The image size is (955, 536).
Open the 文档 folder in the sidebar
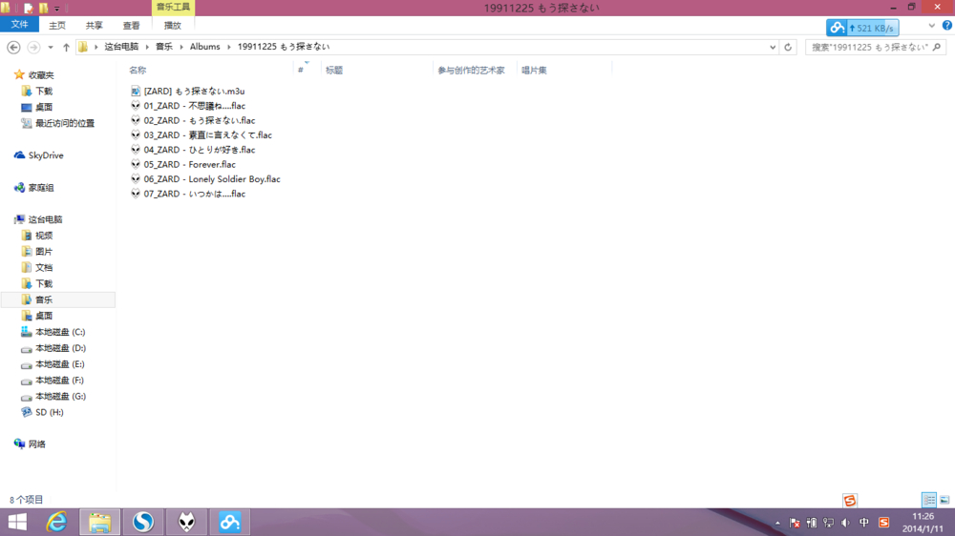pos(44,268)
